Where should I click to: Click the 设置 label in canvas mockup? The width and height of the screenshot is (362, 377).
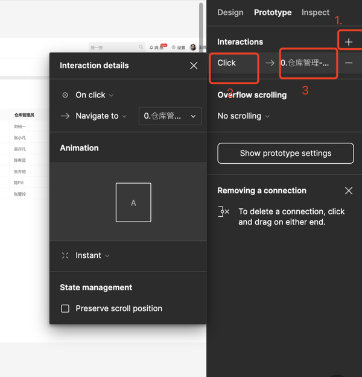coord(181,48)
